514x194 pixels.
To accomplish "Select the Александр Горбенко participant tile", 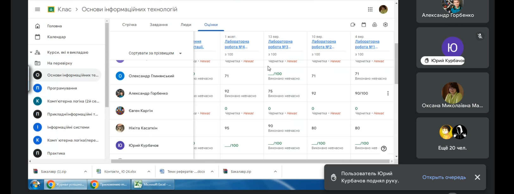I will [x=452, y=11].
